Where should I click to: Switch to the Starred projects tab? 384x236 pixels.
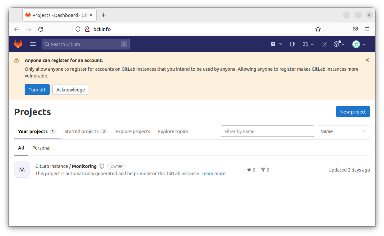point(82,131)
